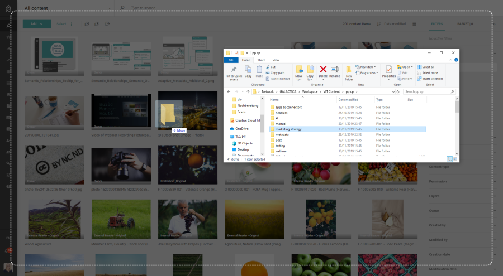
Task: Switch to the View ribbon tab
Action: pos(276,60)
